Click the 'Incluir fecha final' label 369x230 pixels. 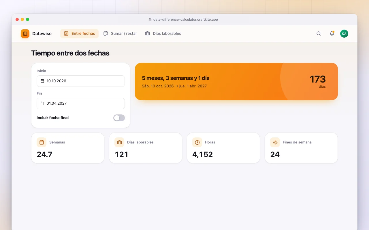point(52,118)
